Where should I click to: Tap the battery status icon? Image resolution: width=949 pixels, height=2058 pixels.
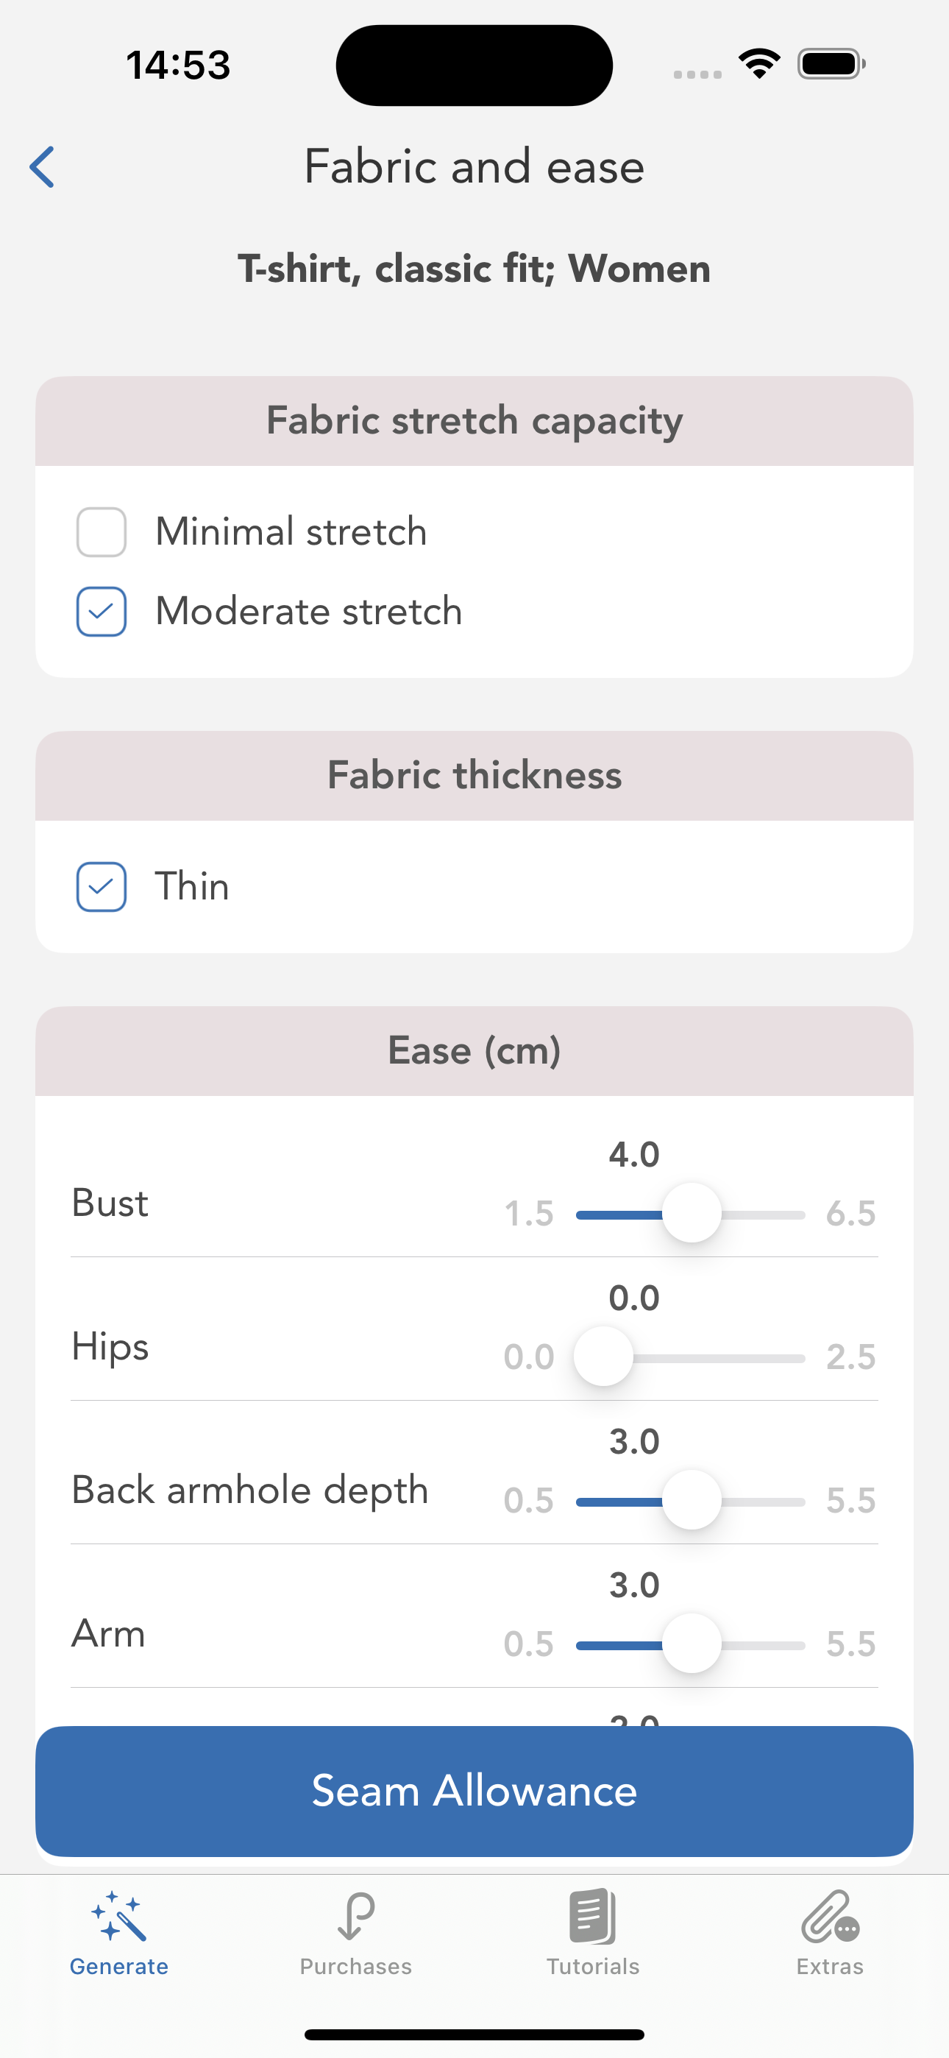pyautogui.click(x=831, y=64)
